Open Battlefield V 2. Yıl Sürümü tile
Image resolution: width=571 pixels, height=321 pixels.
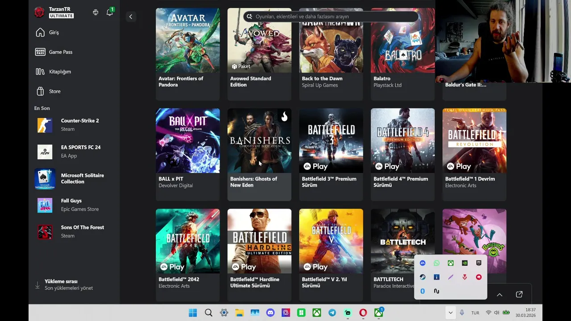tap(331, 255)
